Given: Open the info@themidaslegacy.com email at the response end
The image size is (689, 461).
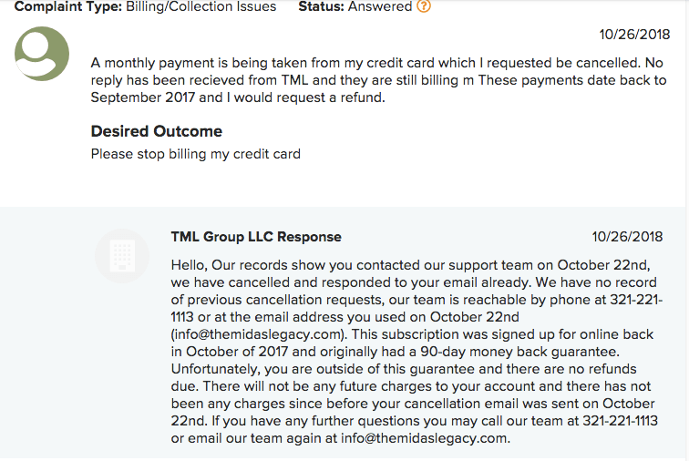Looking at the screenshot, I should coord(424,438).
